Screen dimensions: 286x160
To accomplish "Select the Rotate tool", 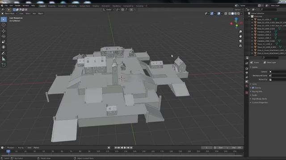I will point(4,36).
